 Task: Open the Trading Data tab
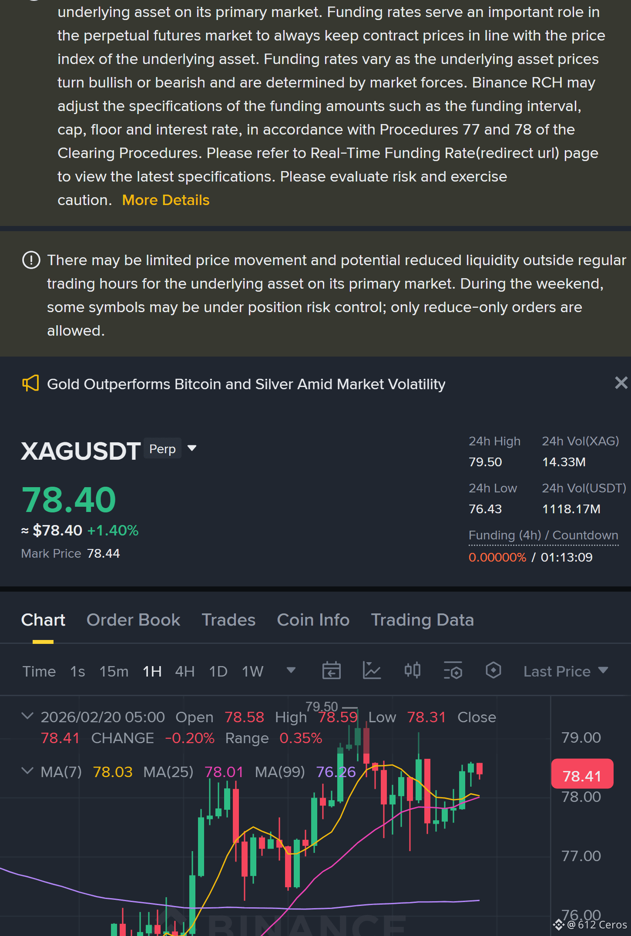422,620
